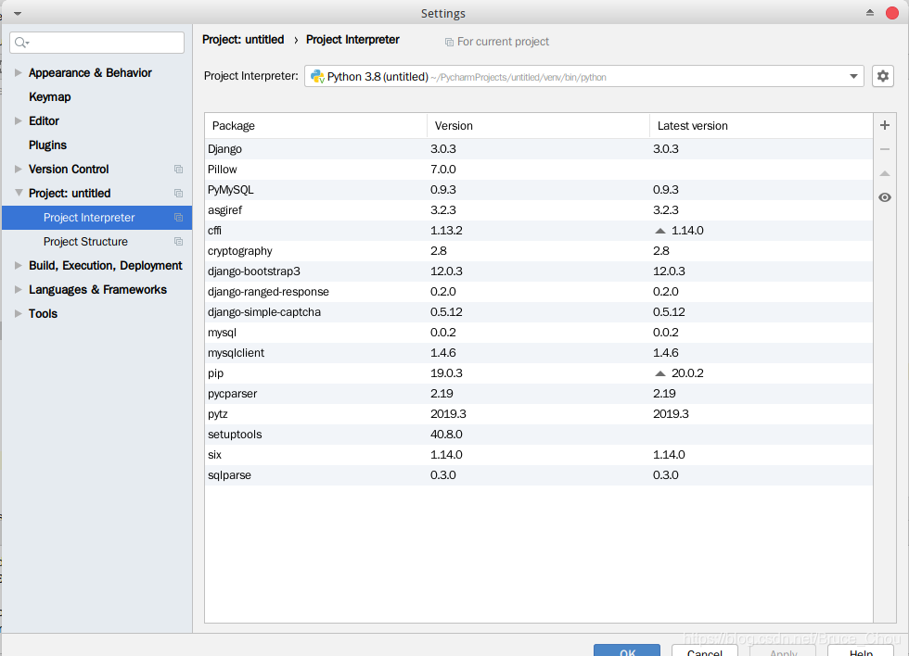The width and height of the screenshot is (909, 656).
Task: Toggle show early releases eye icon
Action: pos(885,197)
